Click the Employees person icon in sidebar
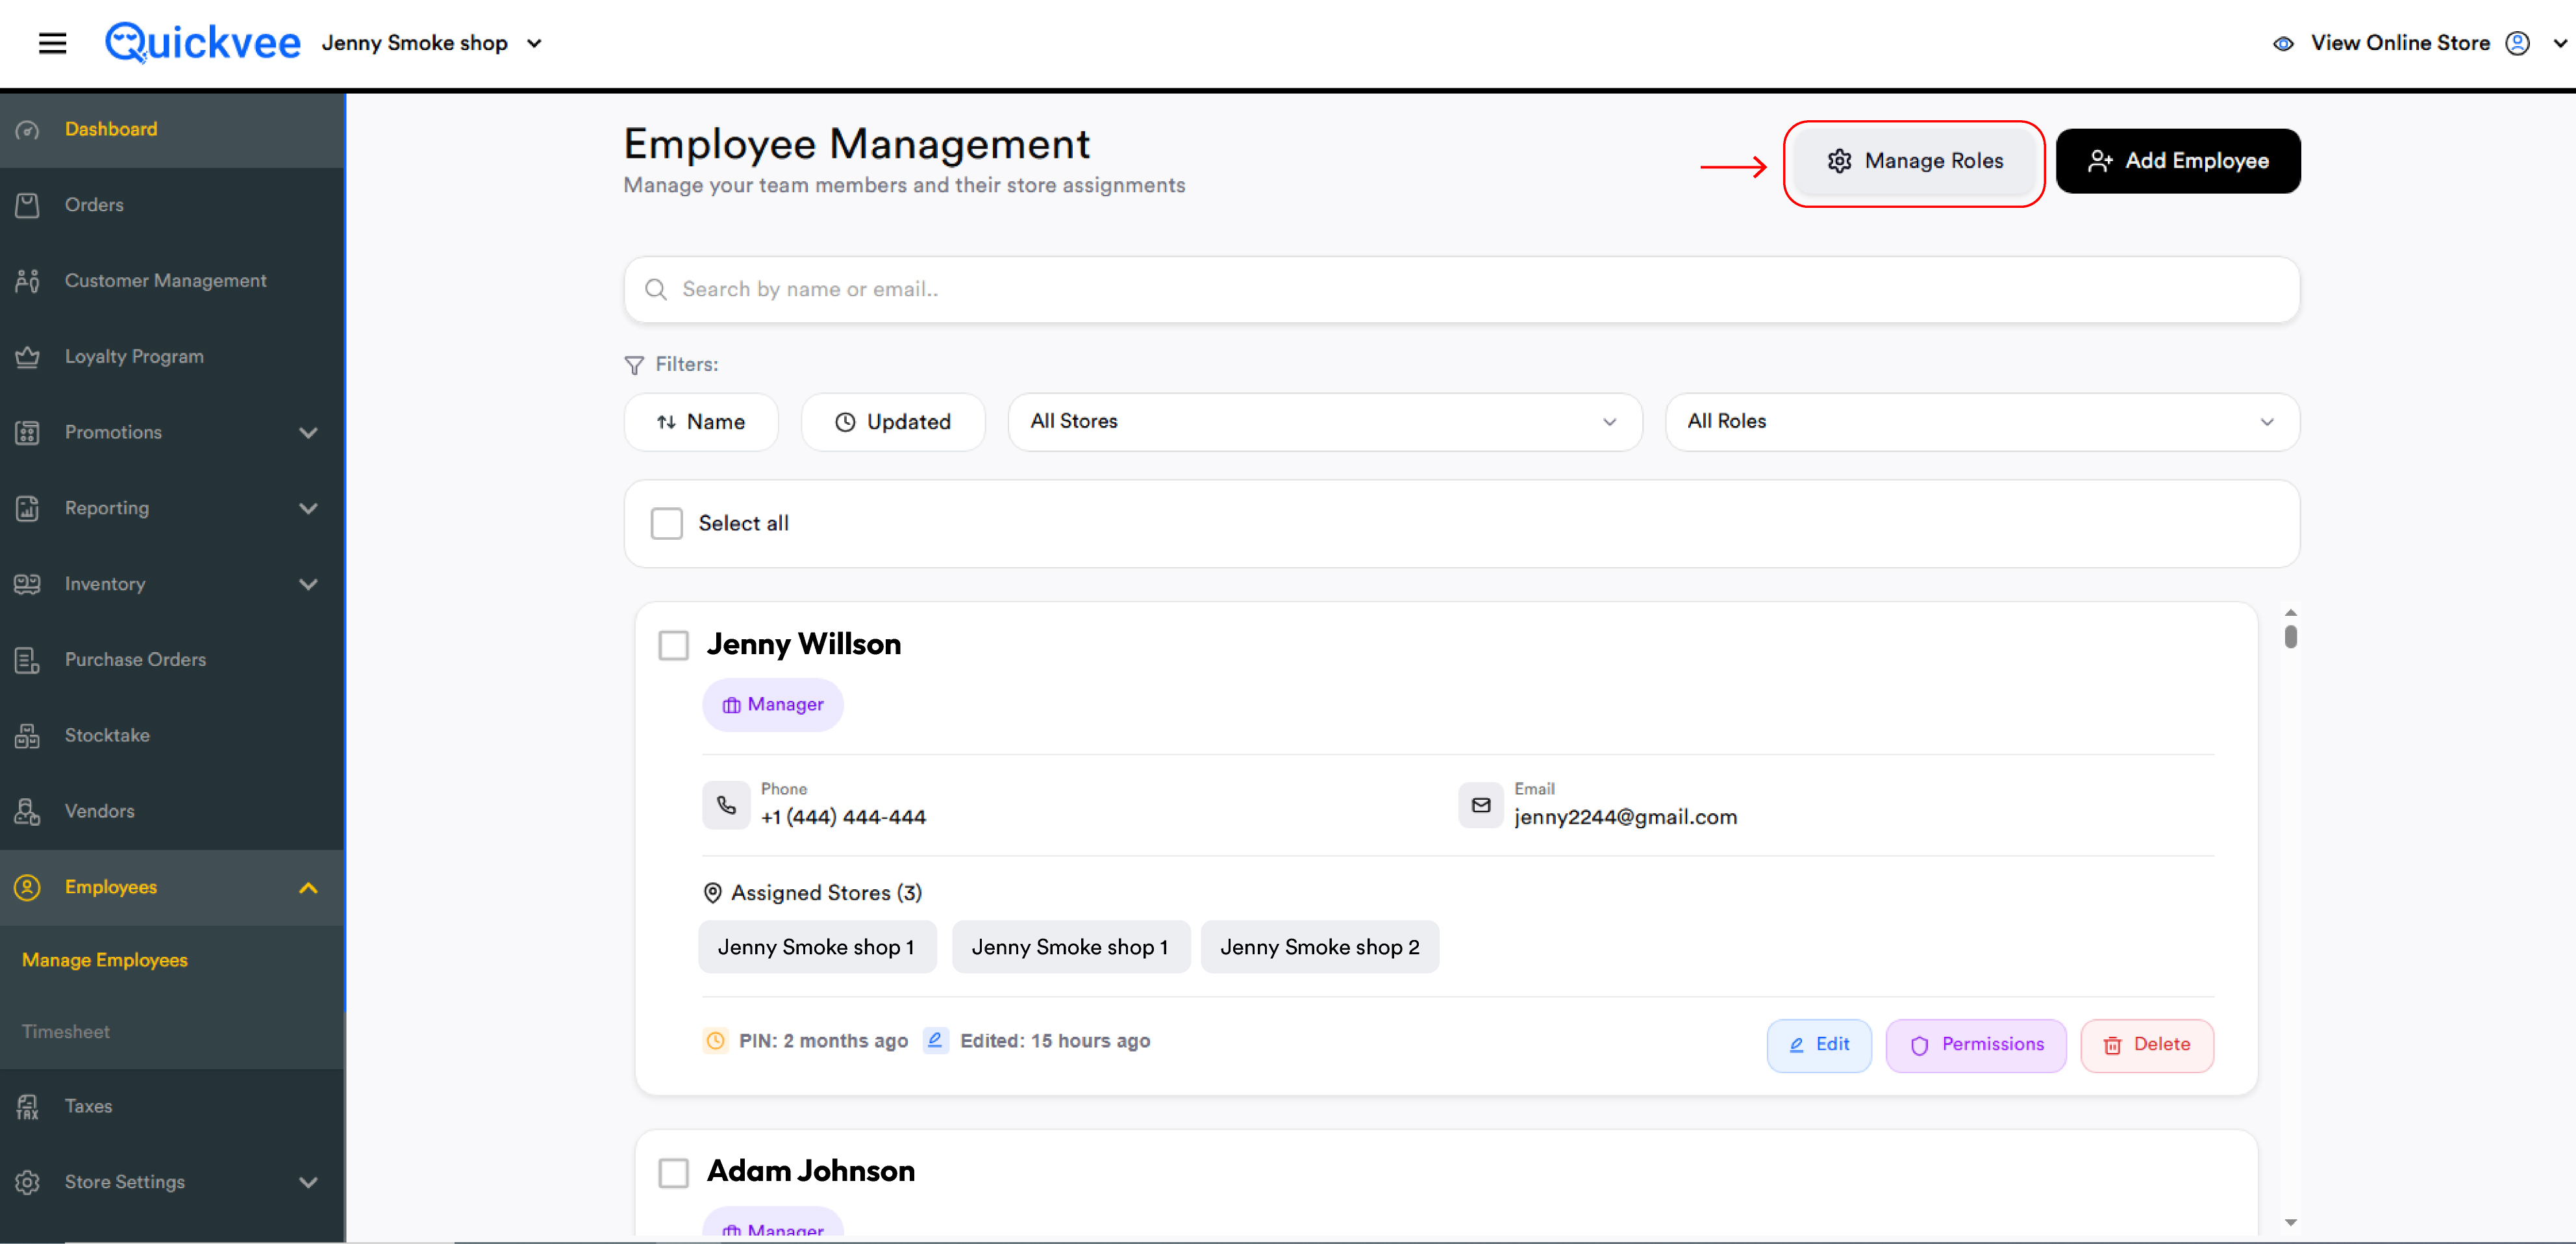This screenshot has width=2576, height=1244. [28, 887]
